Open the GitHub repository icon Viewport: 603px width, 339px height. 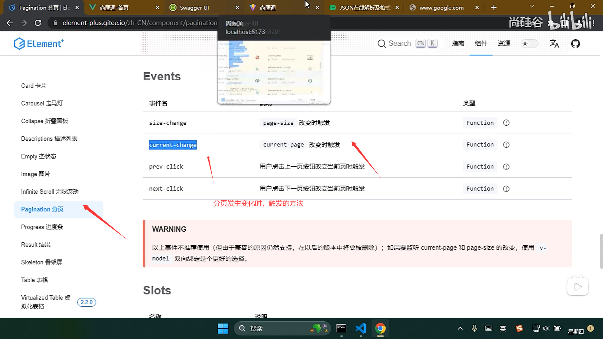pos(575,44)
